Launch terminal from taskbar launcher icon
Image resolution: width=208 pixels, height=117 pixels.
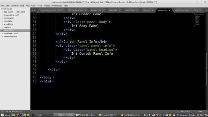tap(21, 115)
